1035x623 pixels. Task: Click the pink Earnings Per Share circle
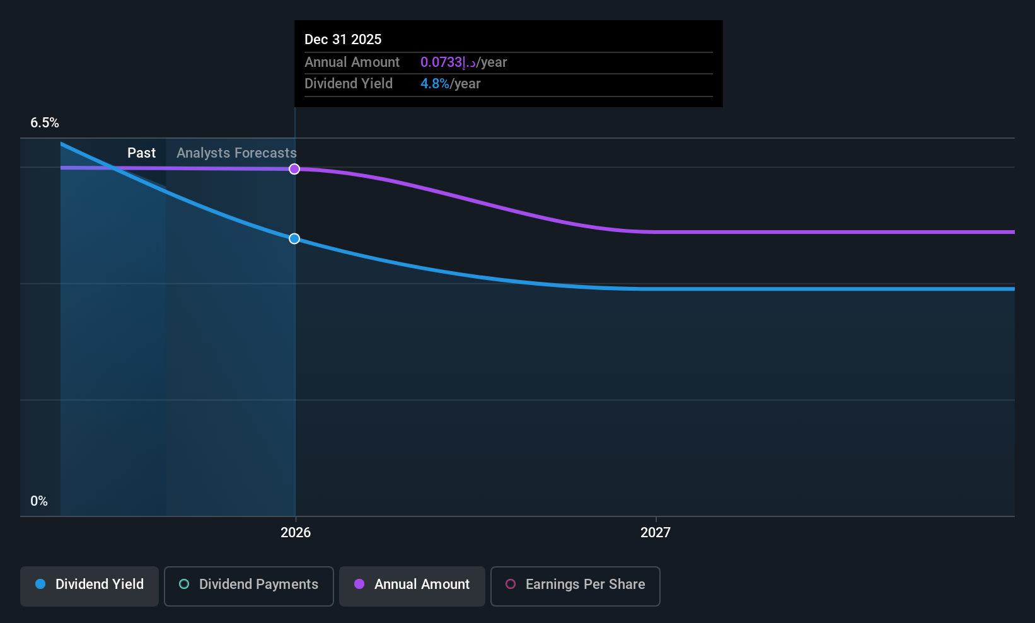[511, 584]
